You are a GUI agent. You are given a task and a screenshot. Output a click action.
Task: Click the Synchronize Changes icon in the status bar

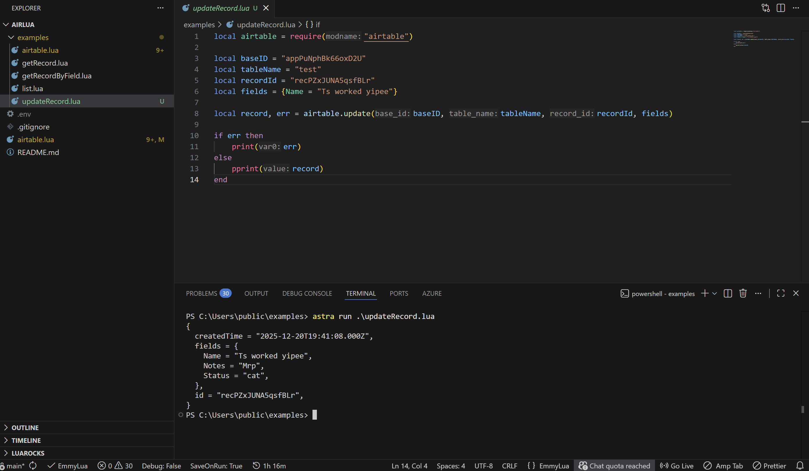tap(33, 465)
